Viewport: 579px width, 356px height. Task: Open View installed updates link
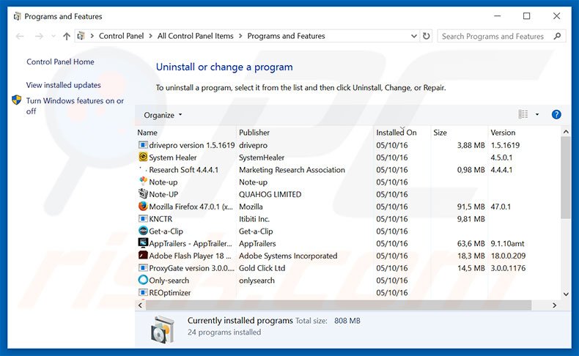click(64, 85)
